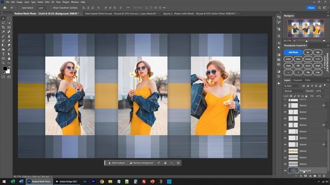Click the Navigator zoom slider handle
This screenshot has width=330, height=185.
point(306,41)
